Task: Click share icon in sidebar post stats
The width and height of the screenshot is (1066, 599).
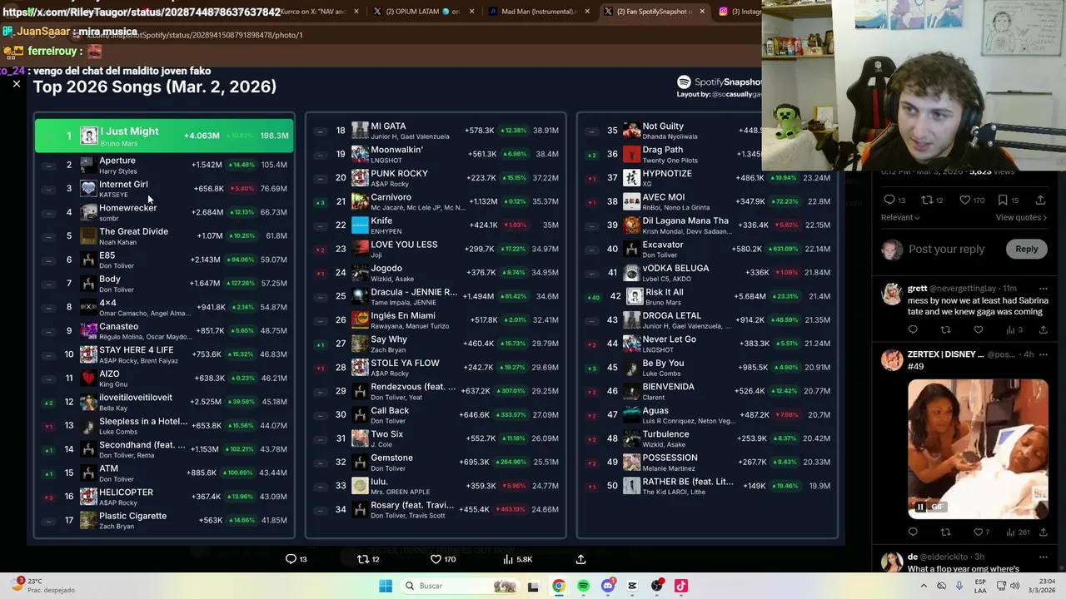Action: [x=1040, y=200]
